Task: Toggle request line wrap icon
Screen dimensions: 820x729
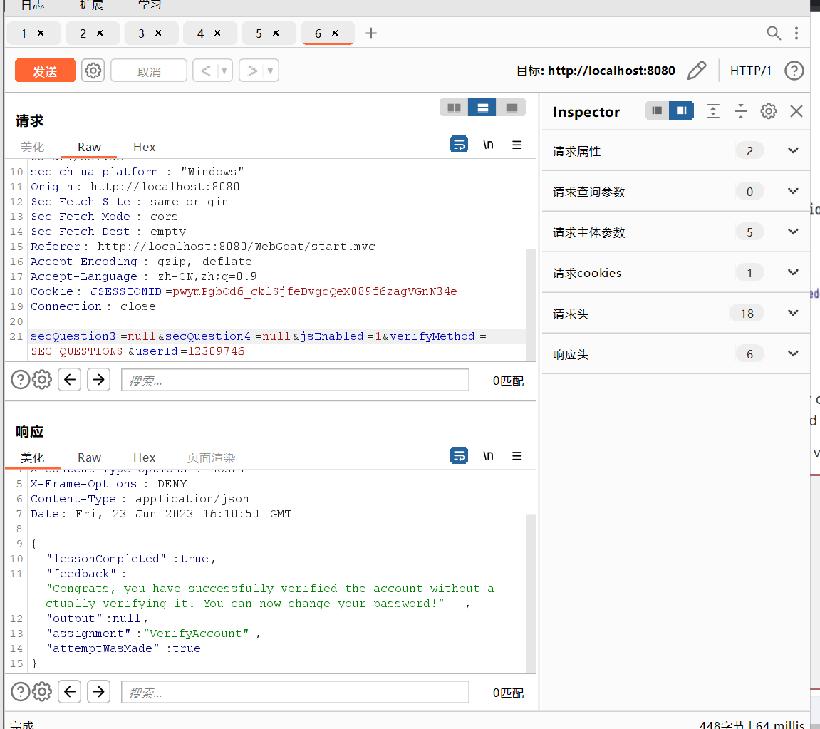Action: click(460, 145)
